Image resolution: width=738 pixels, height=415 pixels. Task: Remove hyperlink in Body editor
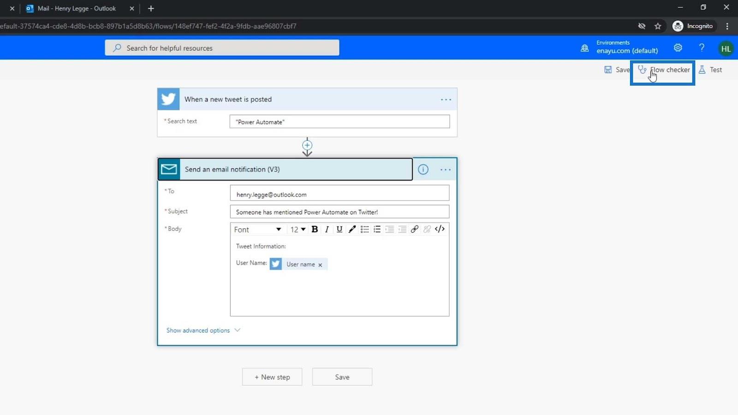click(x=427, y=229)
